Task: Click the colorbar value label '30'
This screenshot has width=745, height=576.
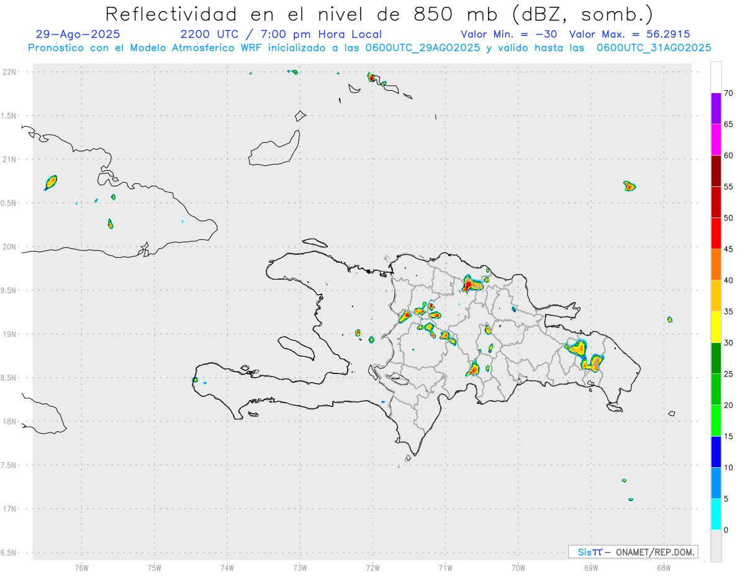Action: pyautogui.click(x=729, y=343)
